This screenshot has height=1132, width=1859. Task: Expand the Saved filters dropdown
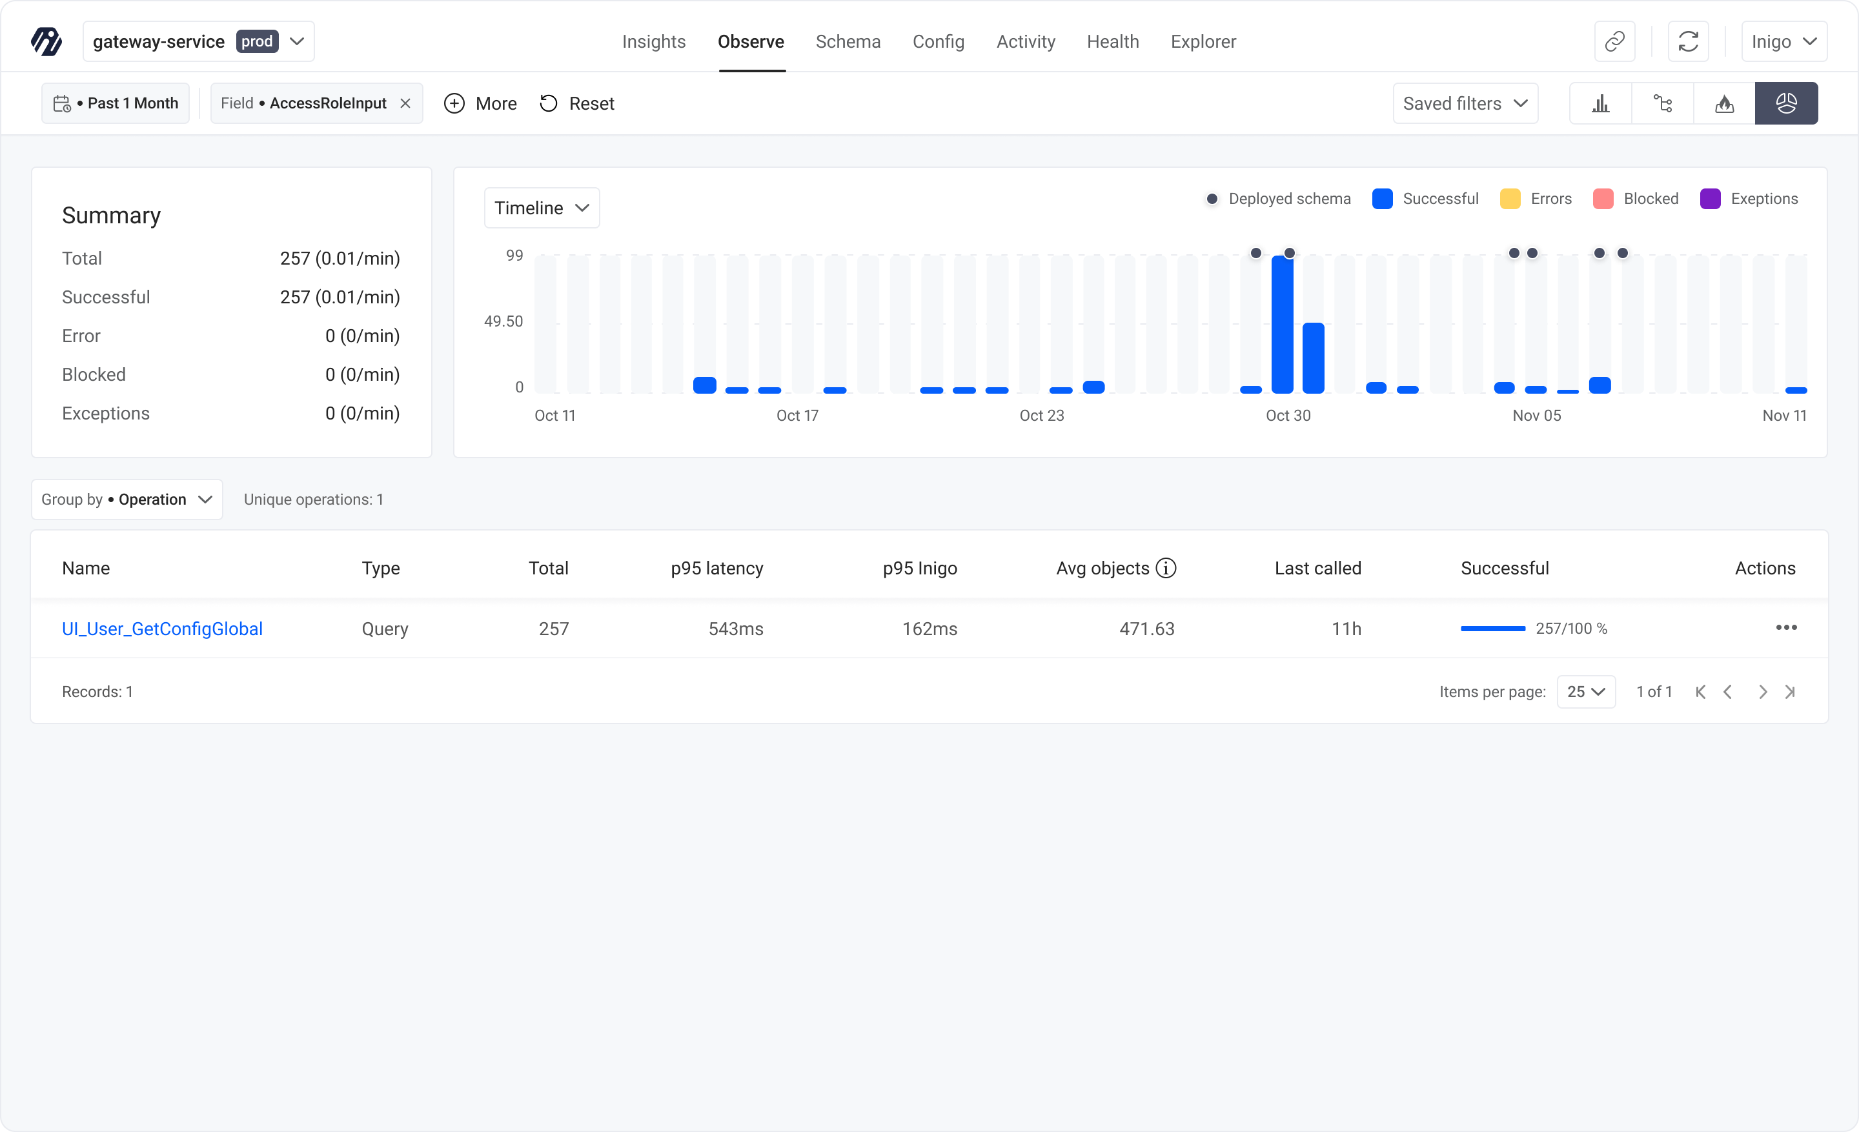pyautogui.click(x=1465, y=103)
